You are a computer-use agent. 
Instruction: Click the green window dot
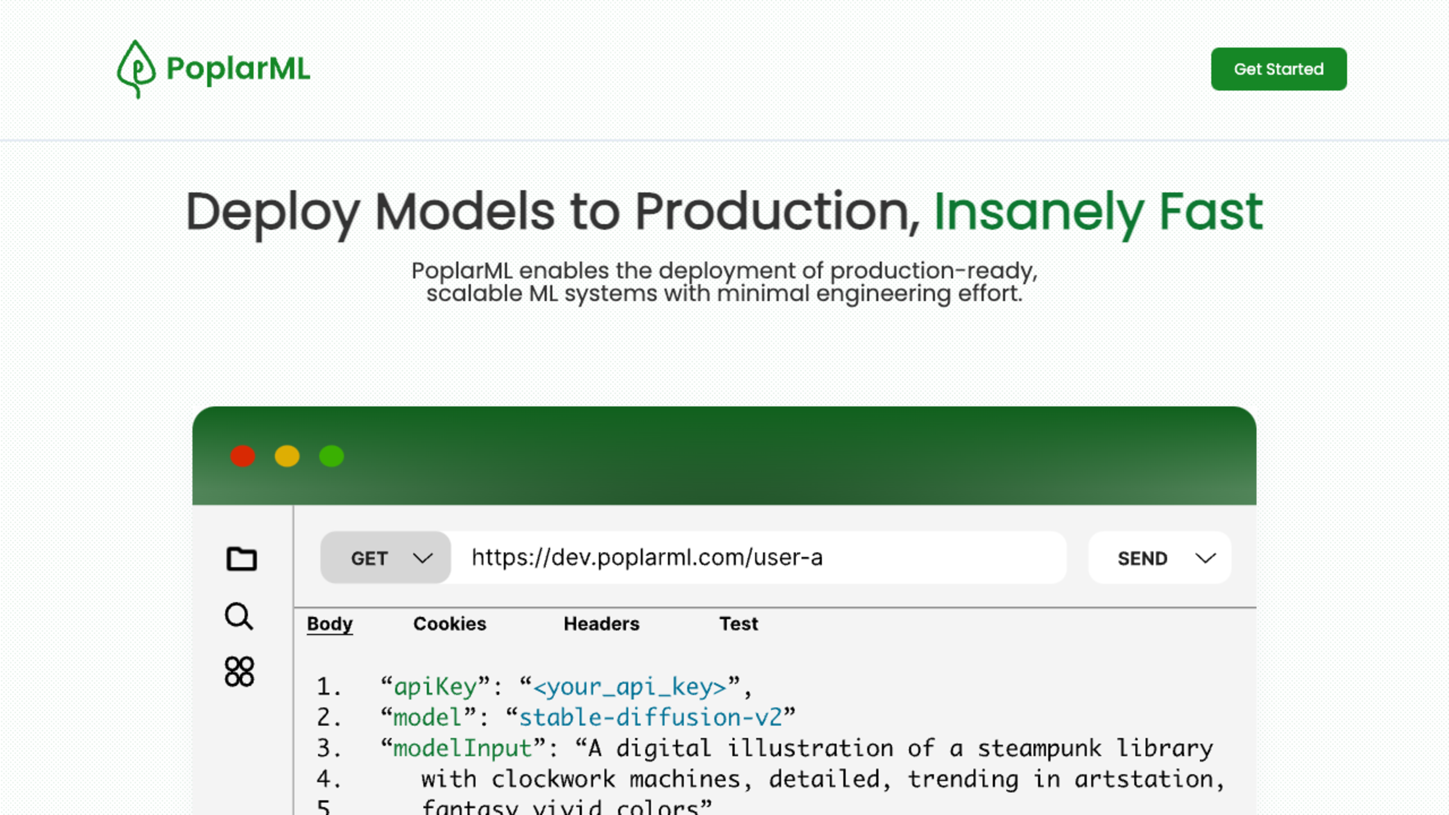click(331, 456)
